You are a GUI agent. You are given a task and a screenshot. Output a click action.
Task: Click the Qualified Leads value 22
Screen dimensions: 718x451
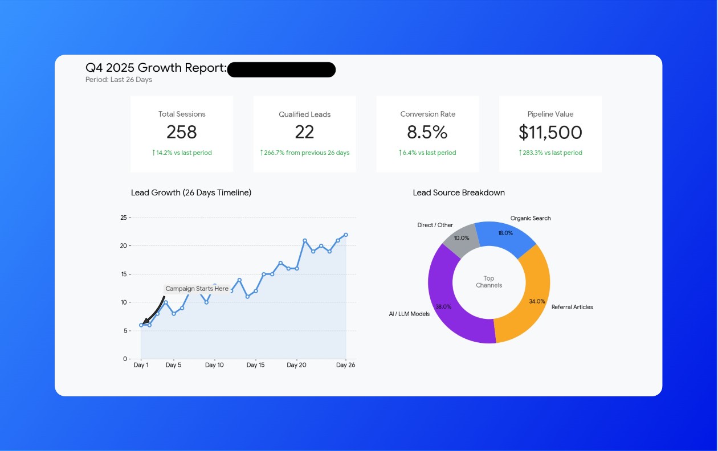[304, 132]
